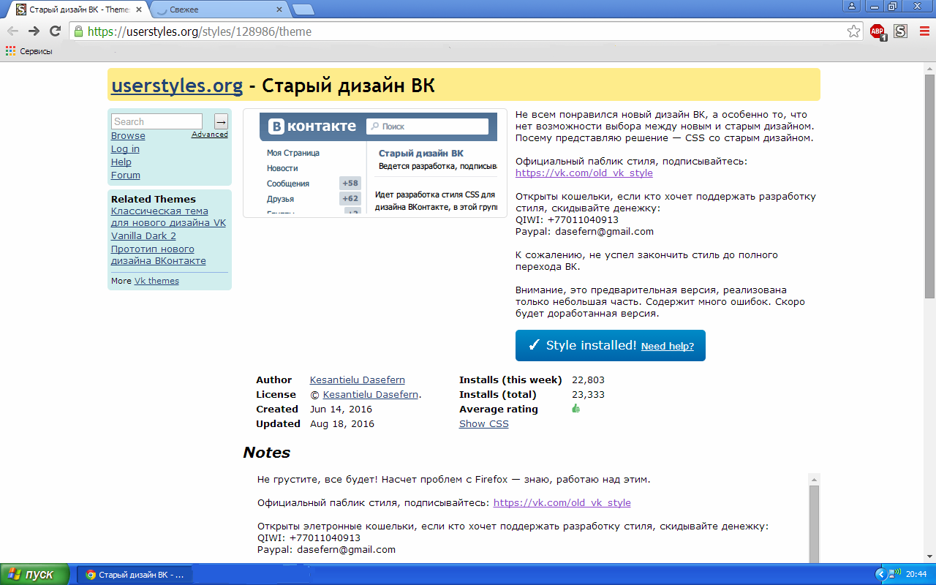
Task: Open the Пуск start button
Action: click(x=35, y=574)
